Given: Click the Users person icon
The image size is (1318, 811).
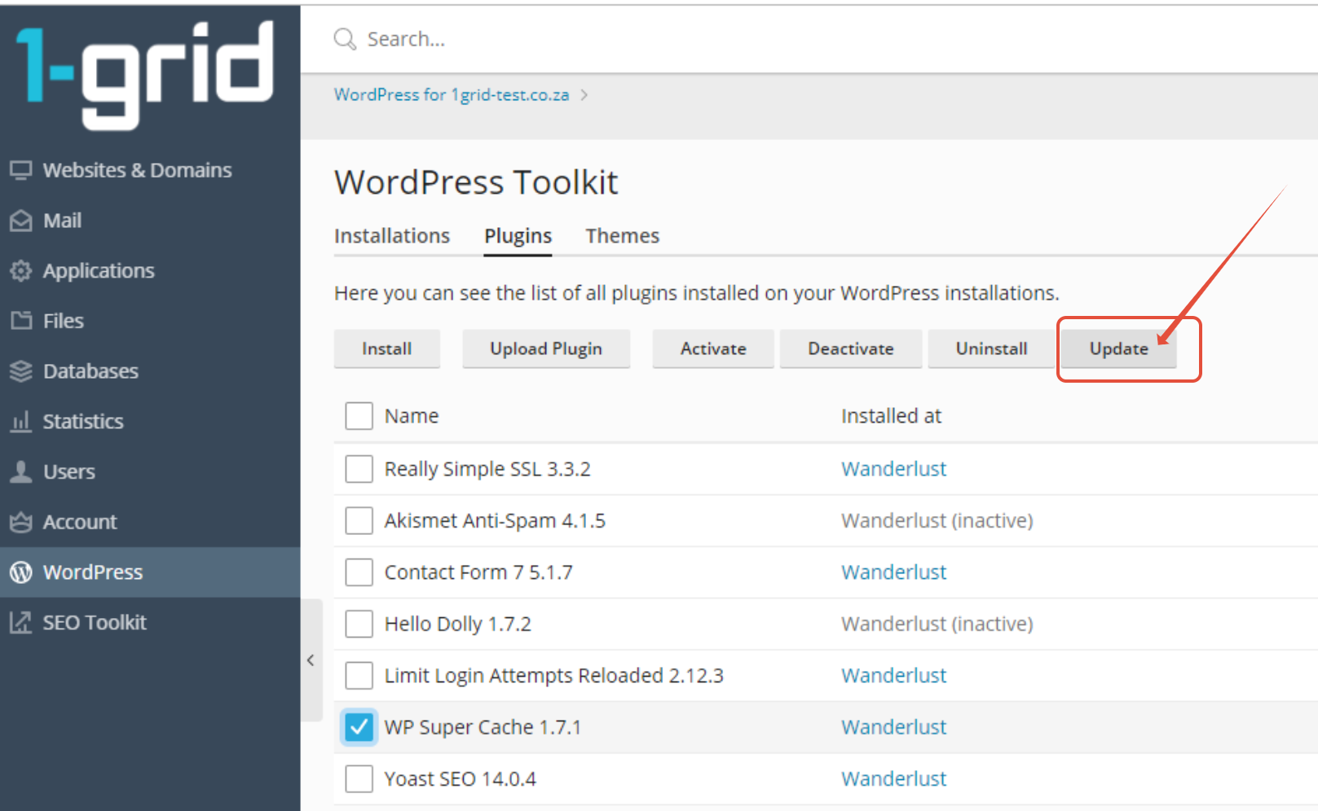Looking at the screenshot, I should pos(21,471).
